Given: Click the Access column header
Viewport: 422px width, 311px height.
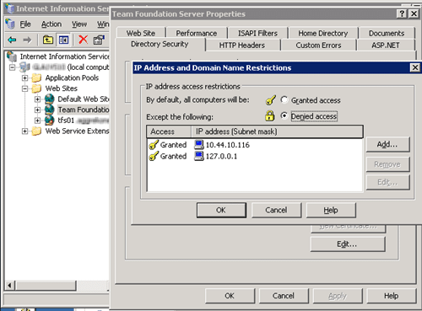Looking at the screenshot, I should [x=169, y=131].
